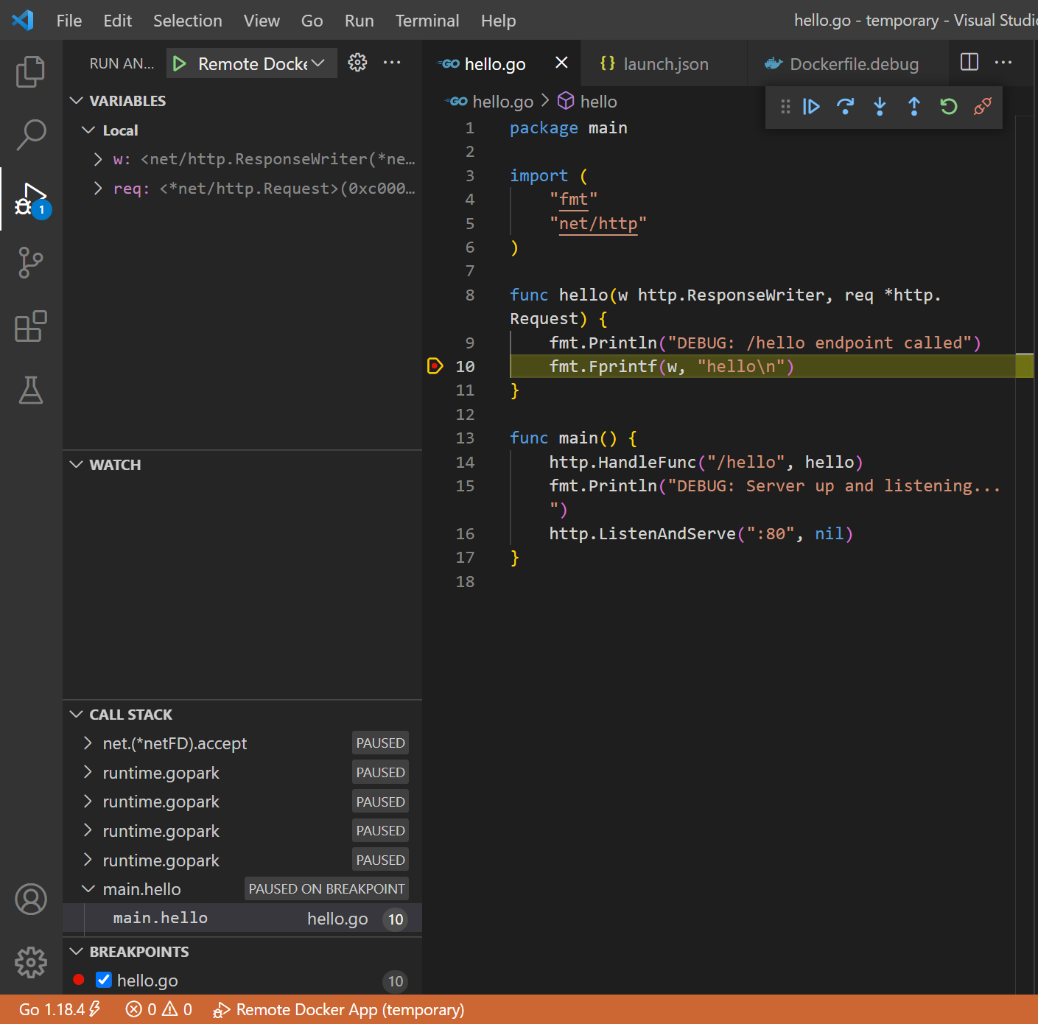The width and height of the screenshot is (1038, 1024).
Task: Open the Go menu
Action: 312,21
